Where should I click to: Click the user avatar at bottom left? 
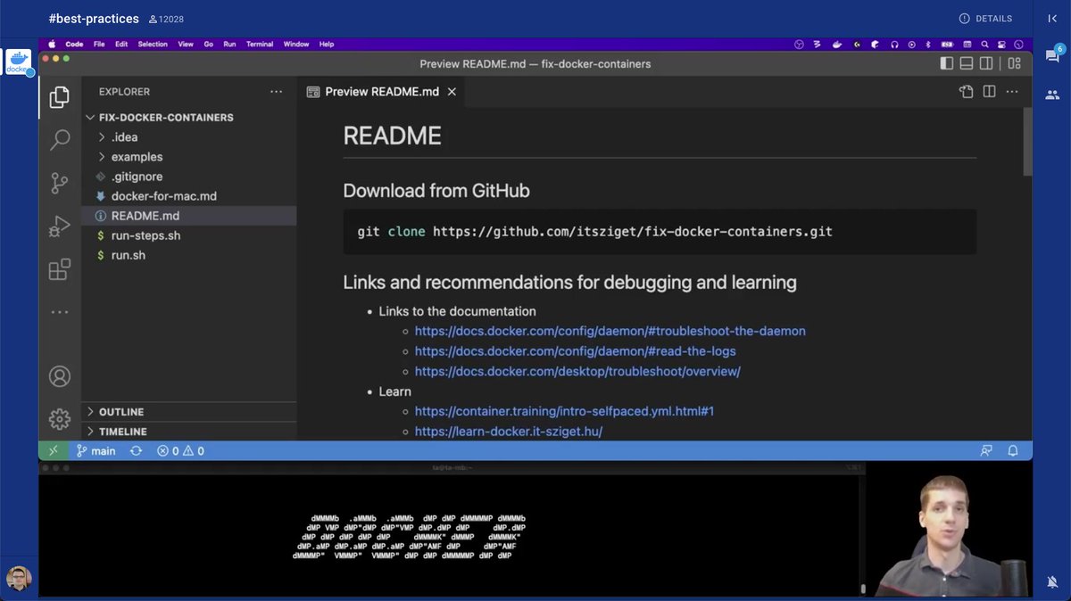pos(19,579)
